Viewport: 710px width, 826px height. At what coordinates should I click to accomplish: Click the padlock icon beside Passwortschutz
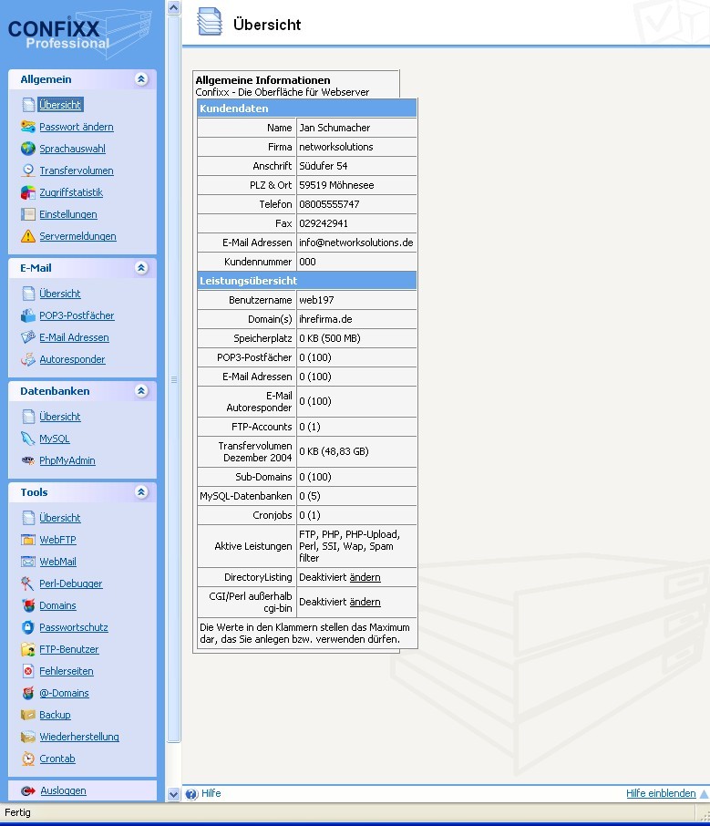click(28, 627)
